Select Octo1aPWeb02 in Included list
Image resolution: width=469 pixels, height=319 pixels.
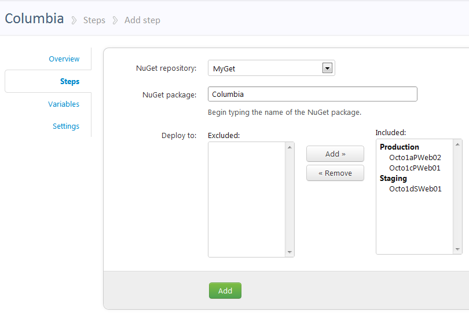(415, 157)
